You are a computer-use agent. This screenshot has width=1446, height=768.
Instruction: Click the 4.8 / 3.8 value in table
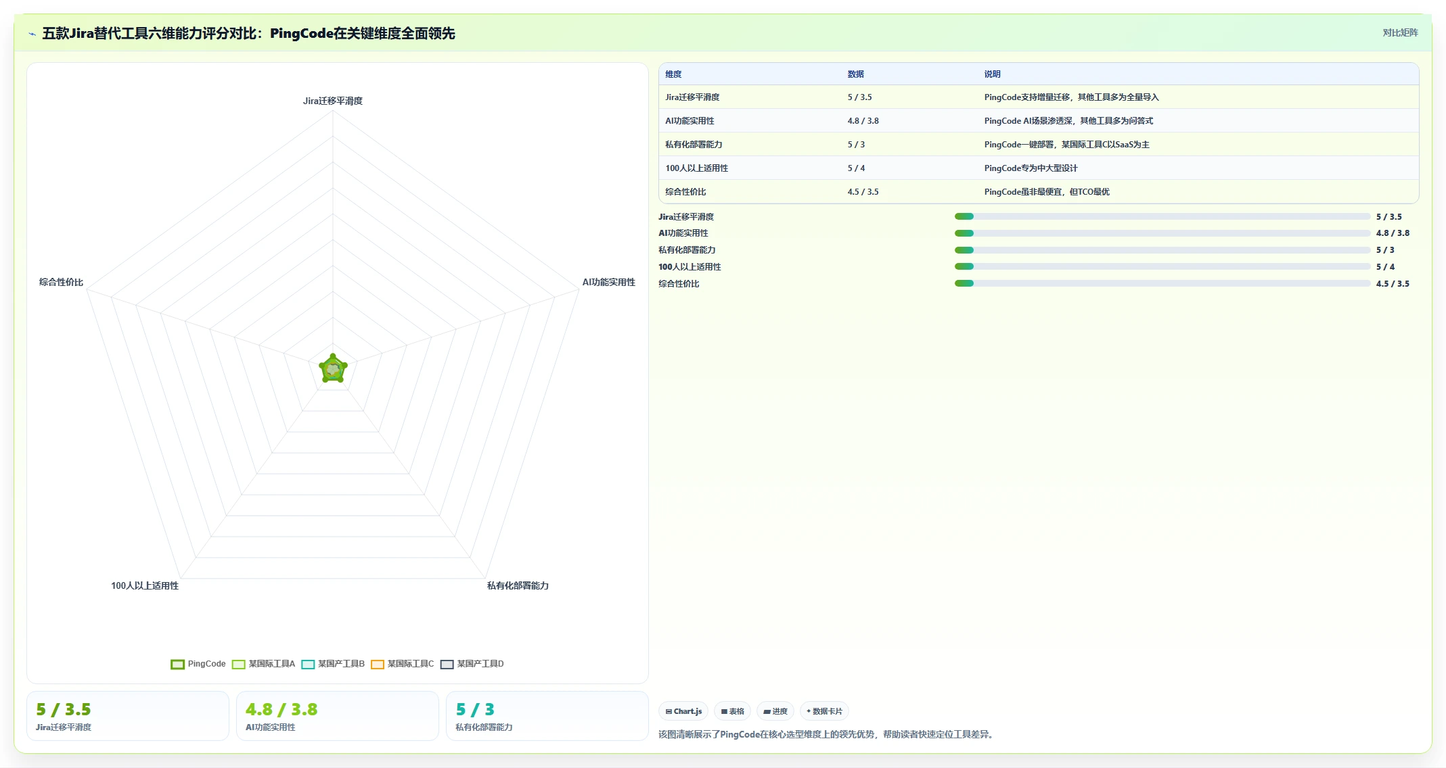(863, 121)
